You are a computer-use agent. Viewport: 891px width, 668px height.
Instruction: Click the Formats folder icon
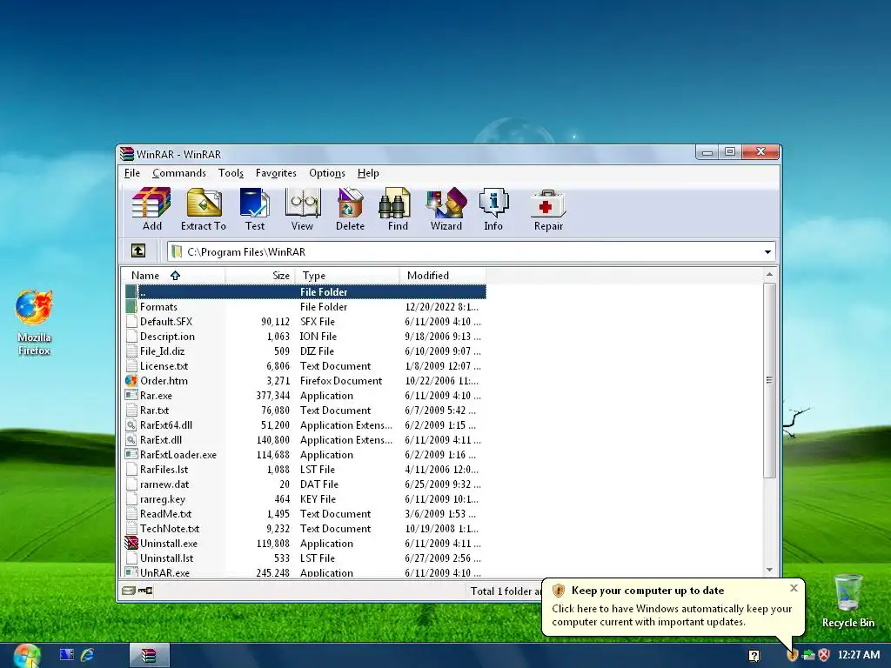pos(131,307)
